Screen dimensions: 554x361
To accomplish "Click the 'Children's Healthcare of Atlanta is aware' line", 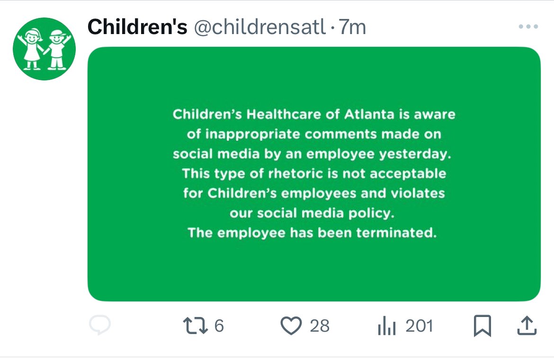I will tap(314, 114).
